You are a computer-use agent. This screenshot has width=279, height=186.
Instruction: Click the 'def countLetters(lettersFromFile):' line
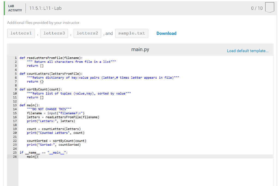coord(51,74)
